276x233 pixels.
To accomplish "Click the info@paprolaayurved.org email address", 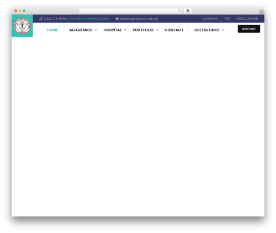I will (x=139, y=19).
